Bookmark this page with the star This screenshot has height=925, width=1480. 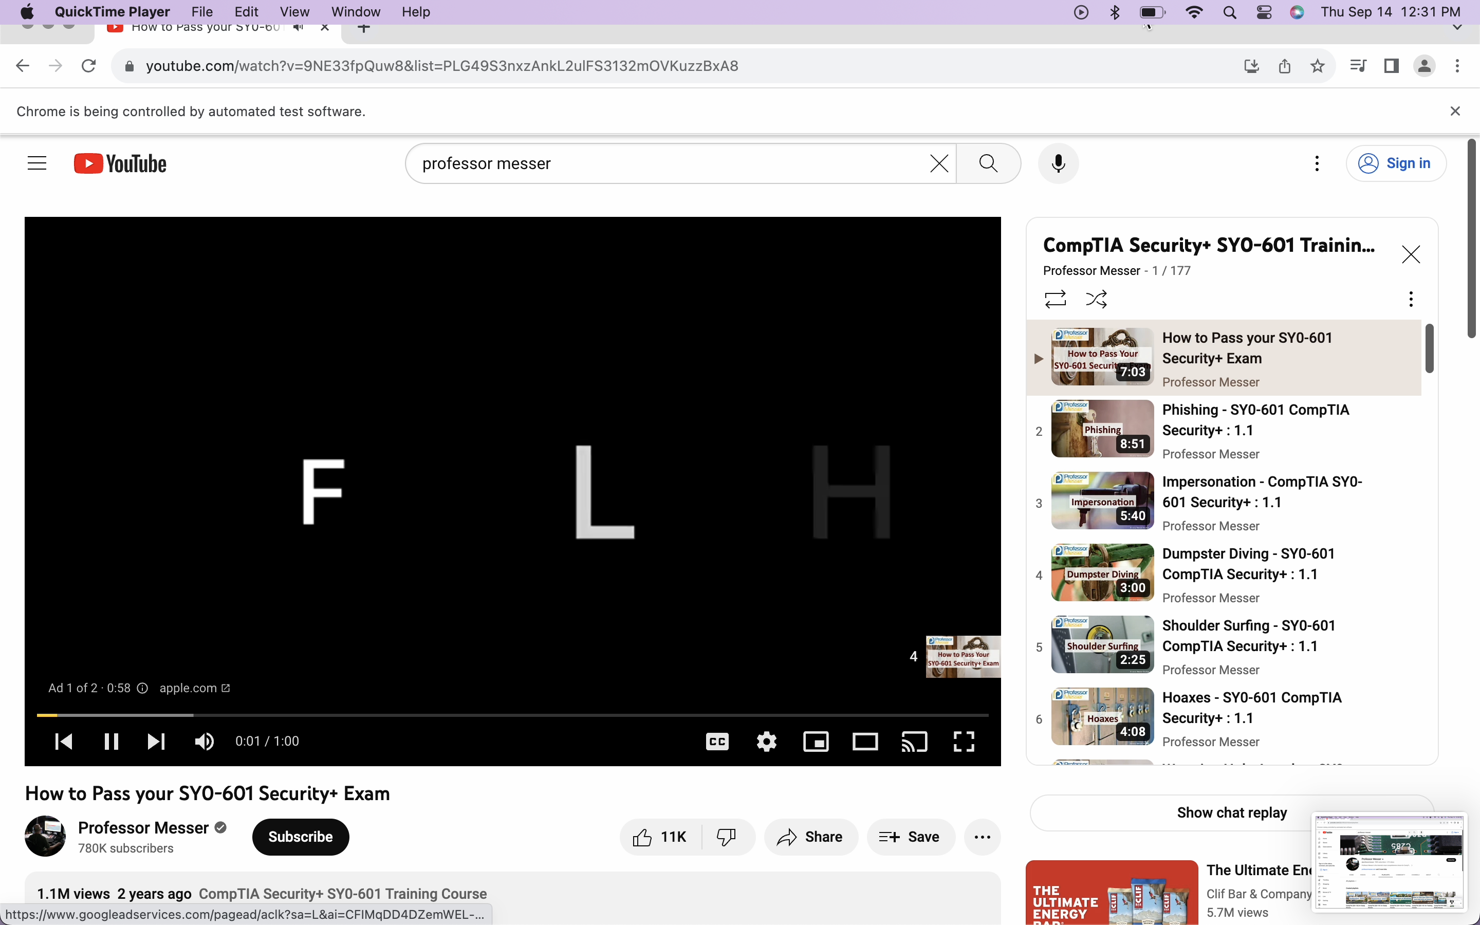click(x=1317, y=66)
